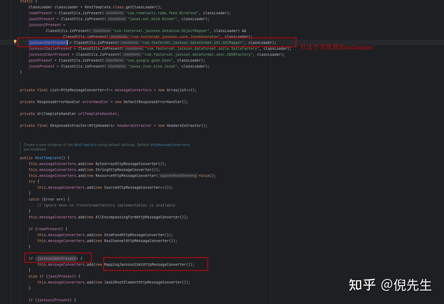Click AllEncompassingFormHttpMessageConverter class name
This screenshot has height=304, width=444.
pyautogui.click(x=137, y=217)
